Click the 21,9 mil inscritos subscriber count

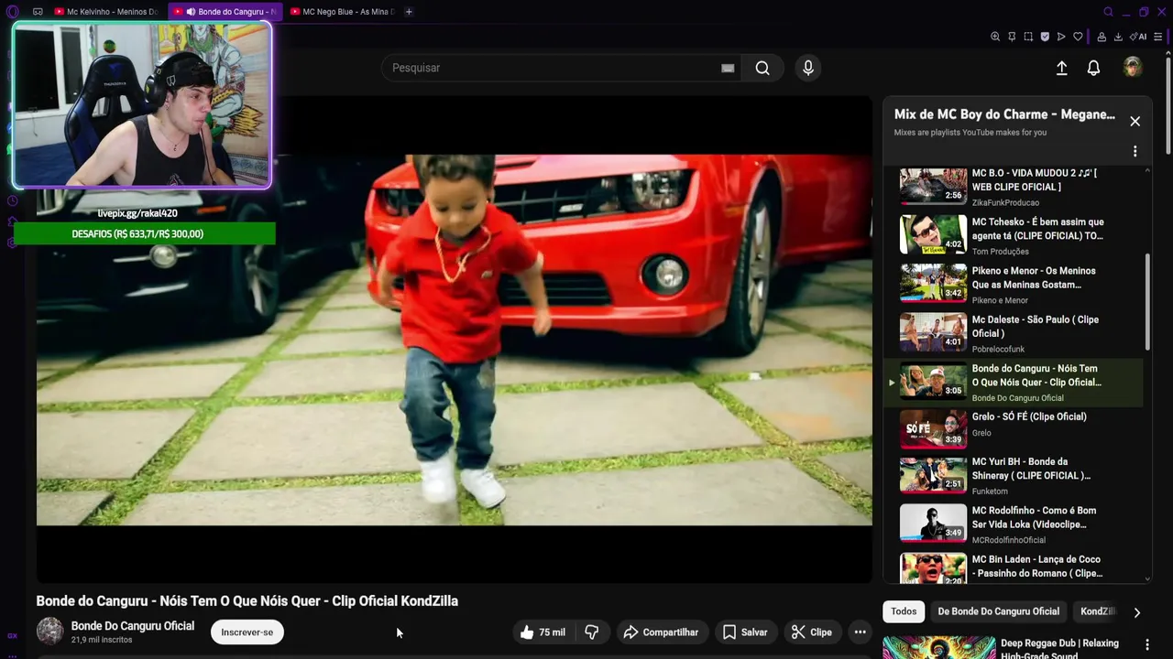point(102,640)
